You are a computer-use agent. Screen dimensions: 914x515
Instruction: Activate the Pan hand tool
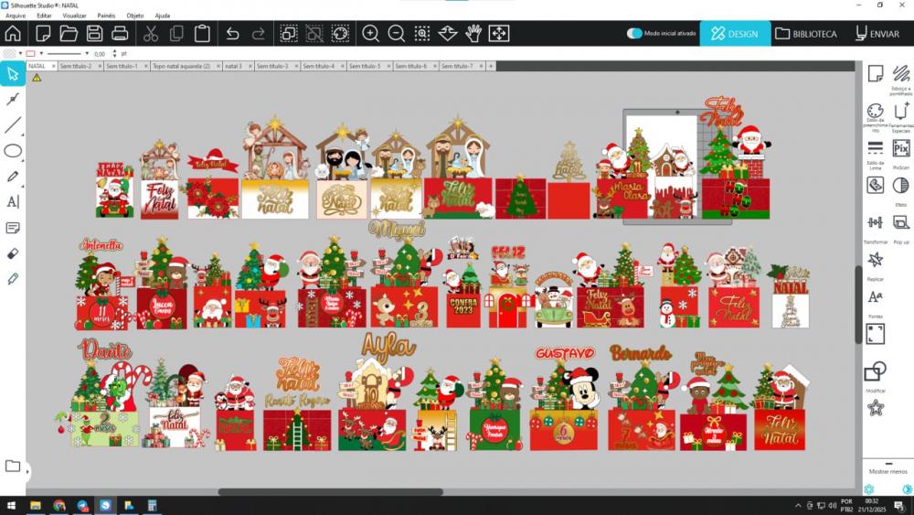point(473,34)
